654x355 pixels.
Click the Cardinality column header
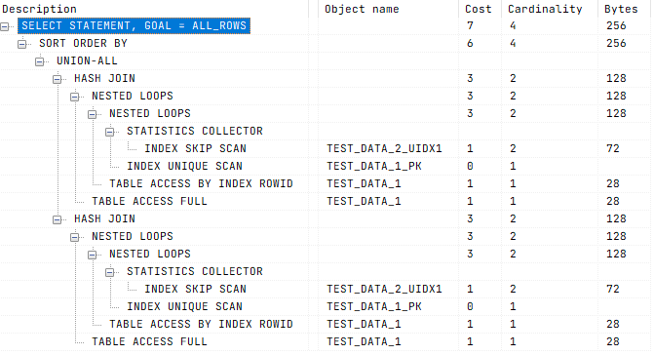[545, 9]
